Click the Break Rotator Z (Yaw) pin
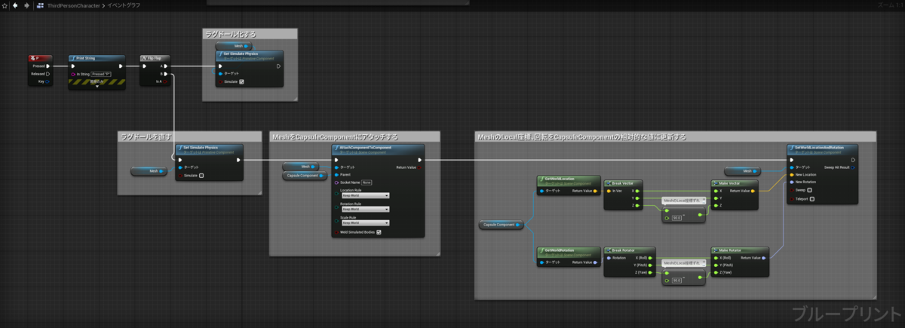The width and height of the screenshot is (905, 328). 649,271
